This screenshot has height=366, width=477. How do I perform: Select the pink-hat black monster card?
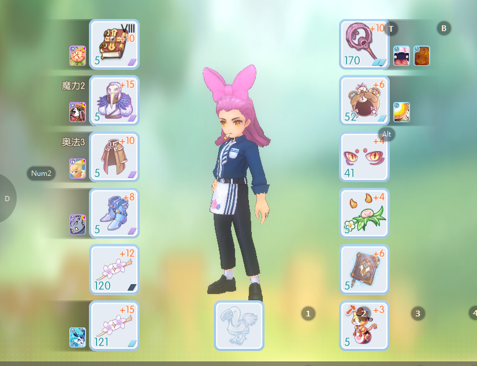(401, 55)
